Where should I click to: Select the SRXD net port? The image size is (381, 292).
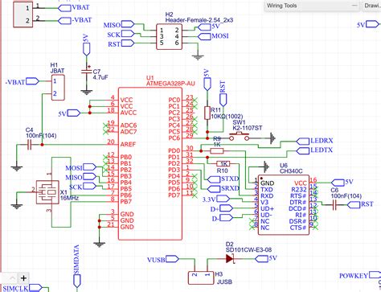pyautogui.click(x=214, y=189)
